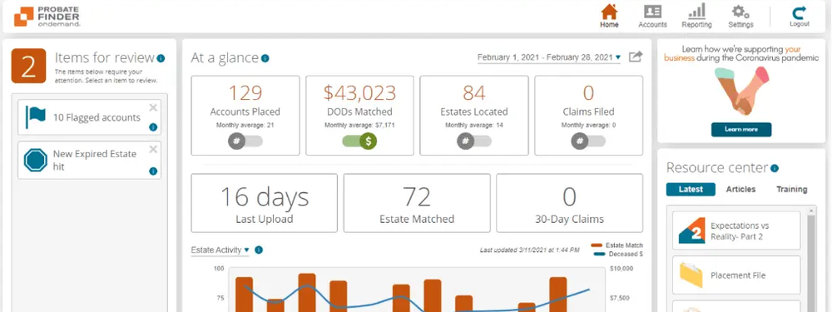This screenshot has width=832, height=312.
Task: Open 10 Flagged accounts review item
Action: coord(89,117)
